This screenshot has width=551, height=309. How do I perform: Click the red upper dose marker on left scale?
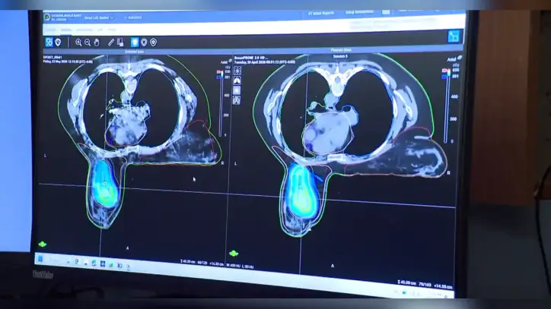(219, 72)
